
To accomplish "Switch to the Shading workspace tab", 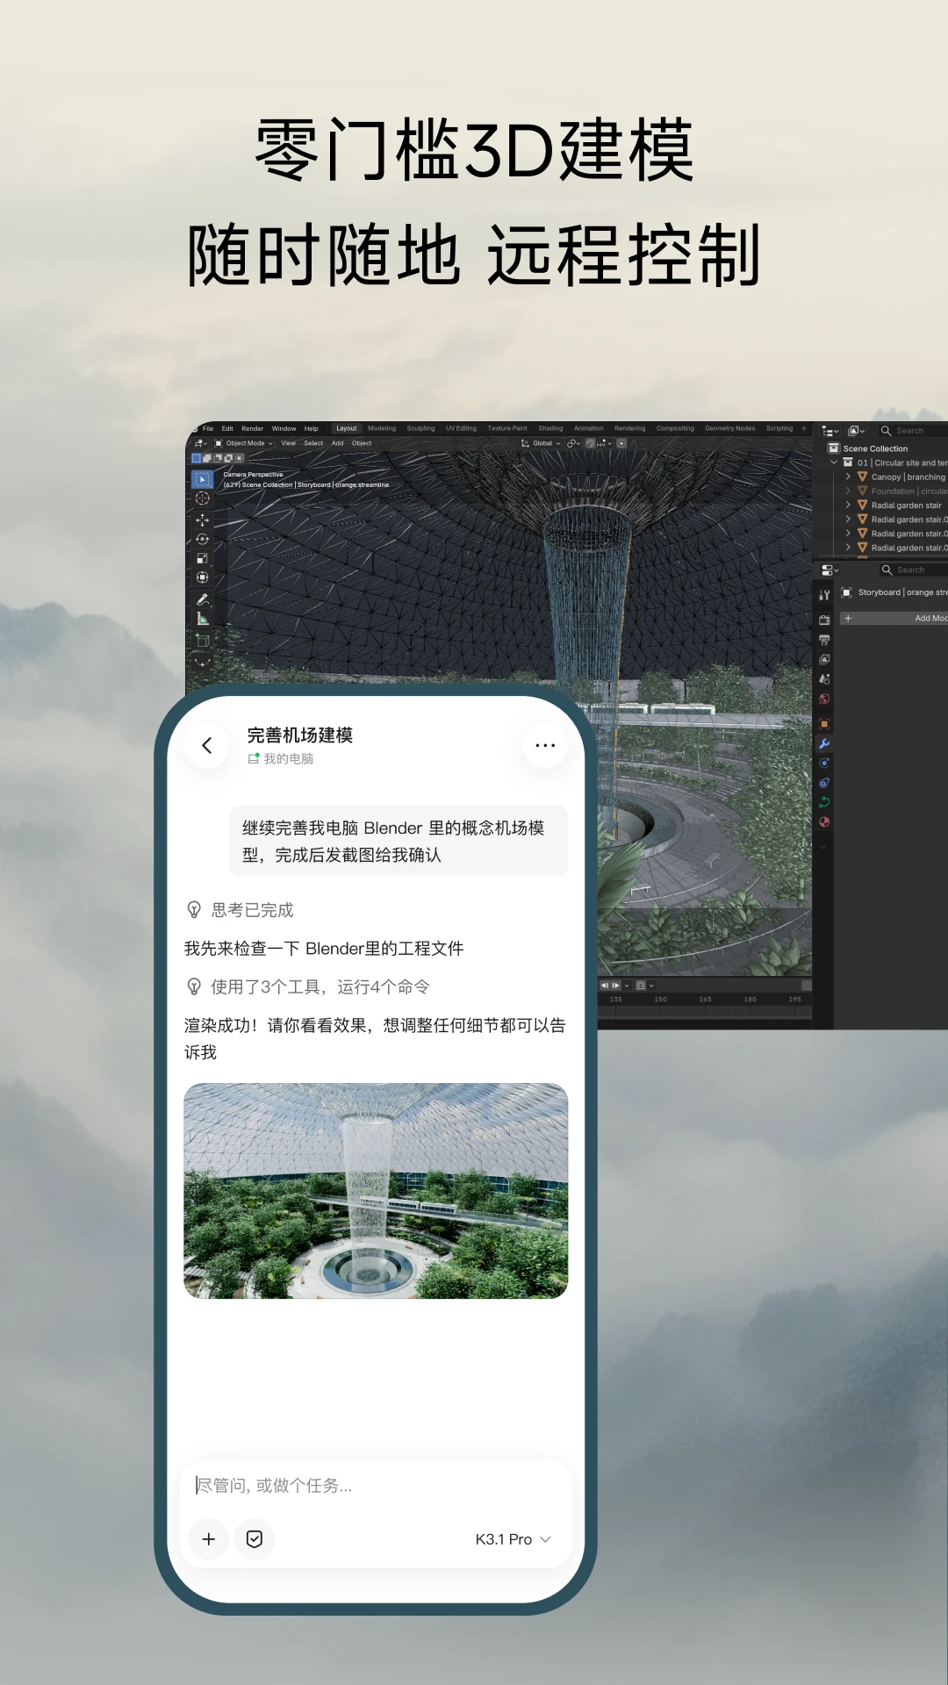I will pos(550,428).
